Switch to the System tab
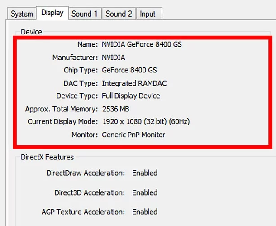This screenshot has width=276, height=226. click(x=22, y=14)
